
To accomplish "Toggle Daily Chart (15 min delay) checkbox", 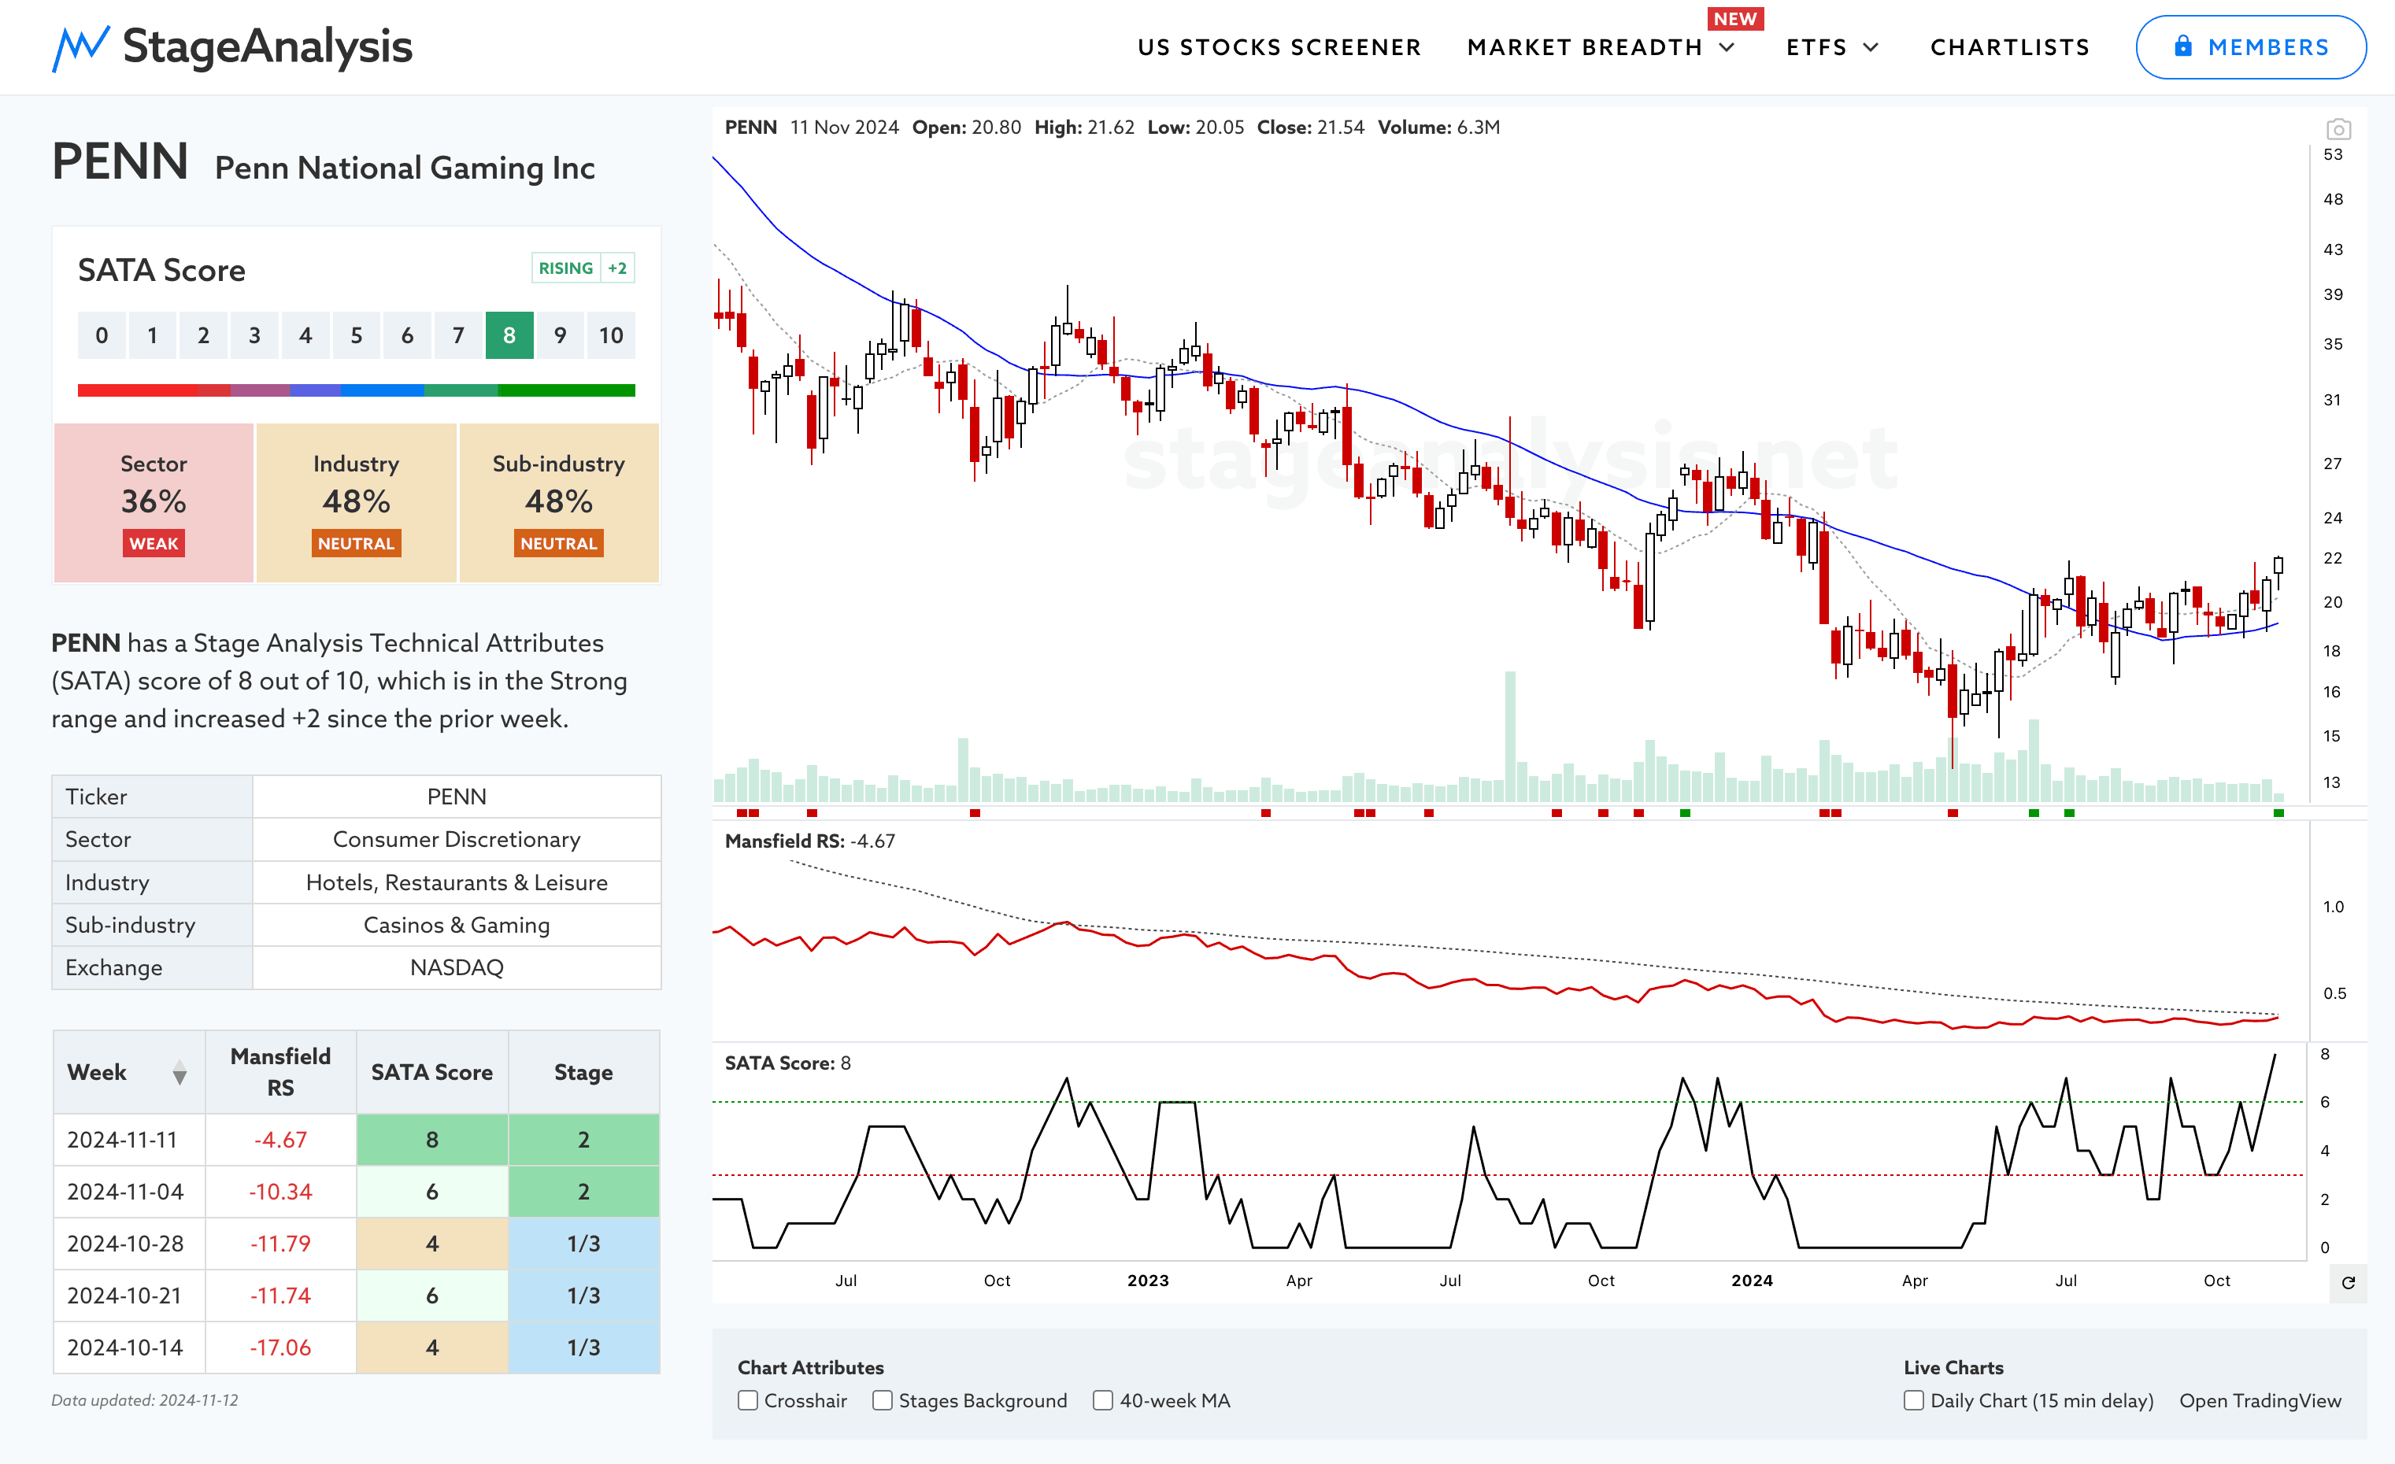I will click(x=1913, y=1400).
